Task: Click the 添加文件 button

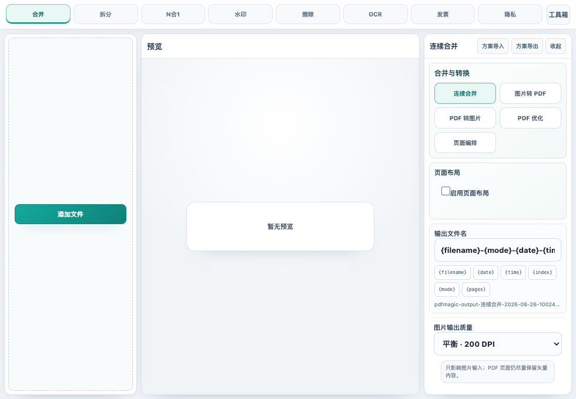Action: pyautogui.click(x=71, y=214)
